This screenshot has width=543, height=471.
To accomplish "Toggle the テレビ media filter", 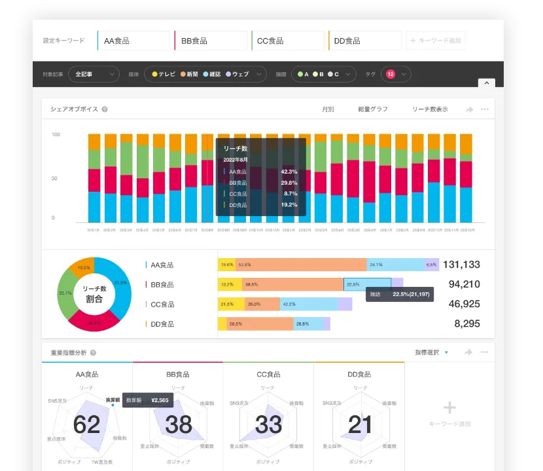I will [x=164, y=75].
